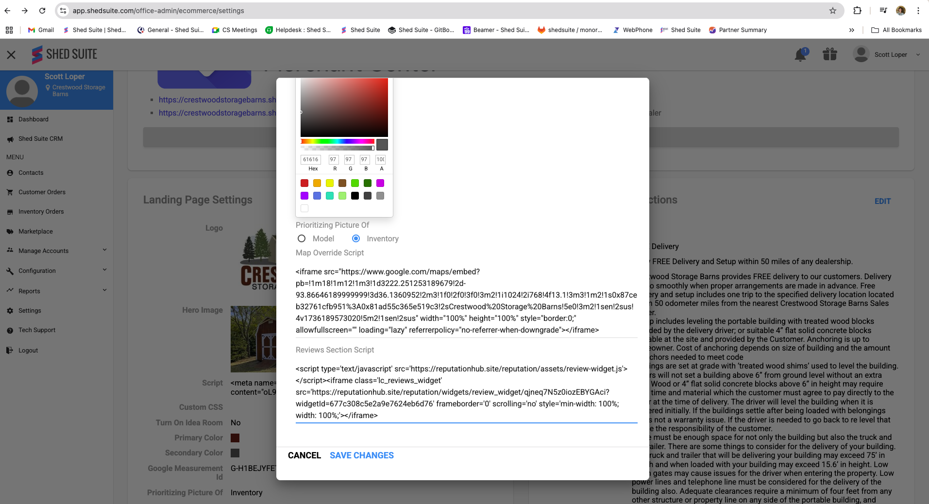Click the Reviews Section Script text area
Viewport: 929px width, 504px height.
466,392
